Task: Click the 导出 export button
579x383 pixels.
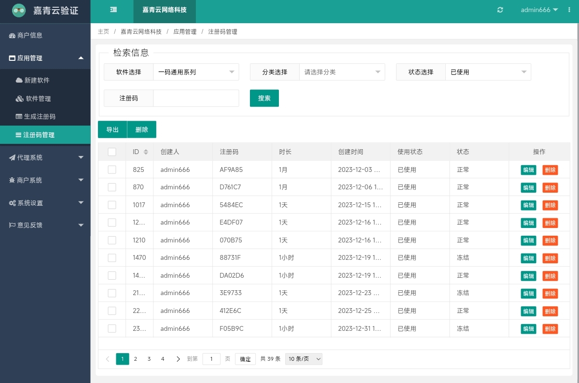Action: (x=112, y=129)
